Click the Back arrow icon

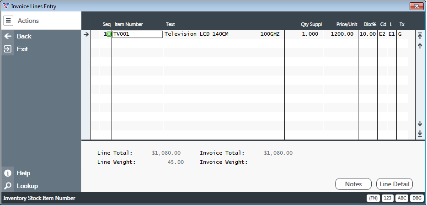(8, 36)
